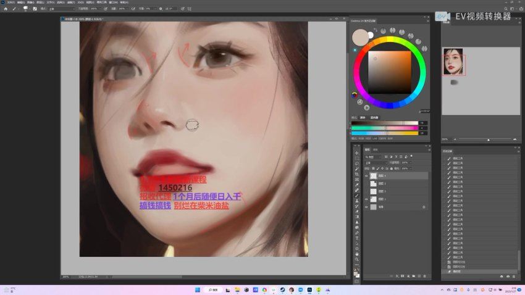Enable airbrush-style build-up in options bar
The width and height of the screenshot is (525, 295).
134,9
